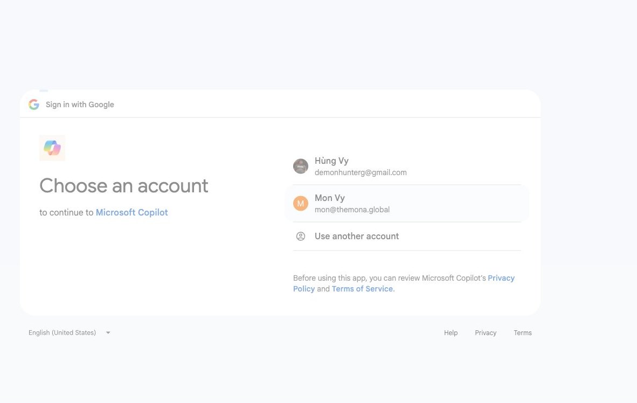Click the Microsoft Copilot app logo
This screenshot has height=403, width=637.
tap(52, 148)
